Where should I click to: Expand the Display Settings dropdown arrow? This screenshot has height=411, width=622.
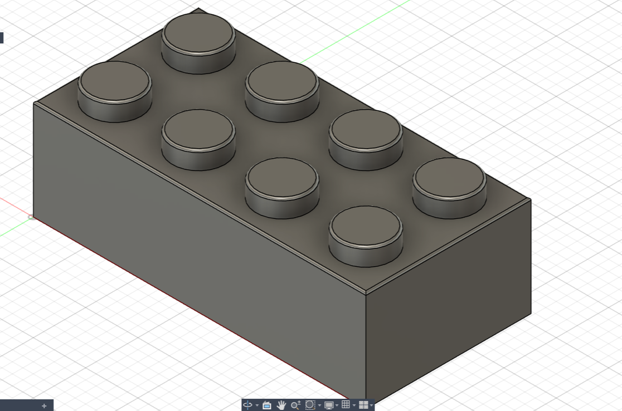click(x=337, y=405)
